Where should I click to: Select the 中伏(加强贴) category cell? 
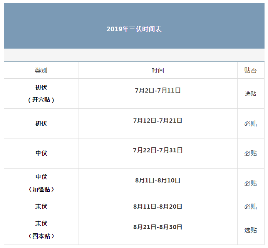(x=41, y=183)
